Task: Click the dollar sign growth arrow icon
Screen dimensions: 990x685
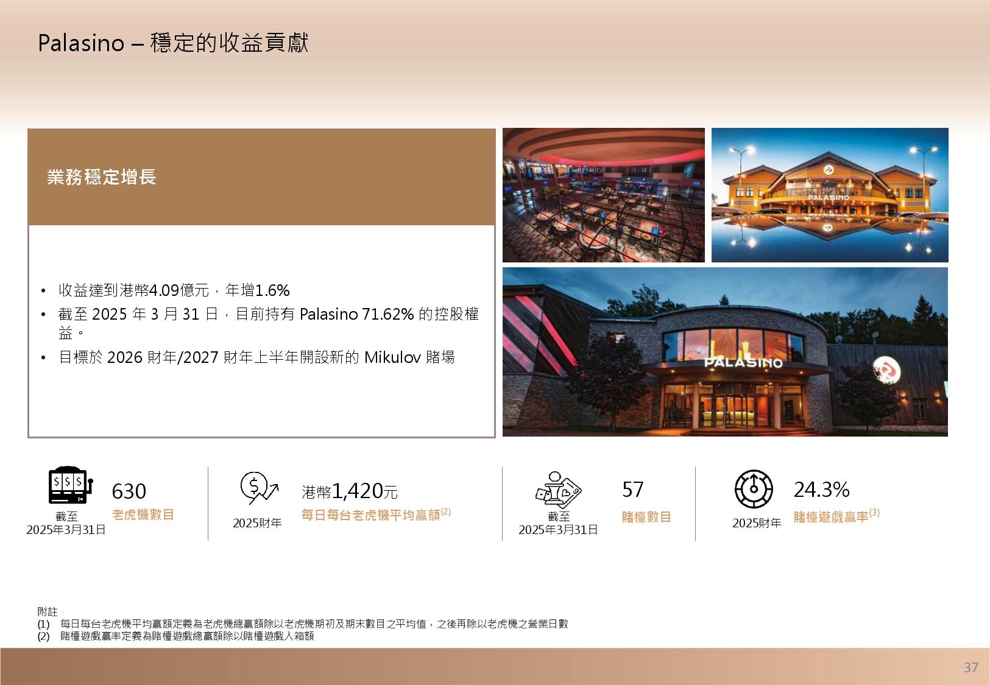Action: [x=258, y=488]
